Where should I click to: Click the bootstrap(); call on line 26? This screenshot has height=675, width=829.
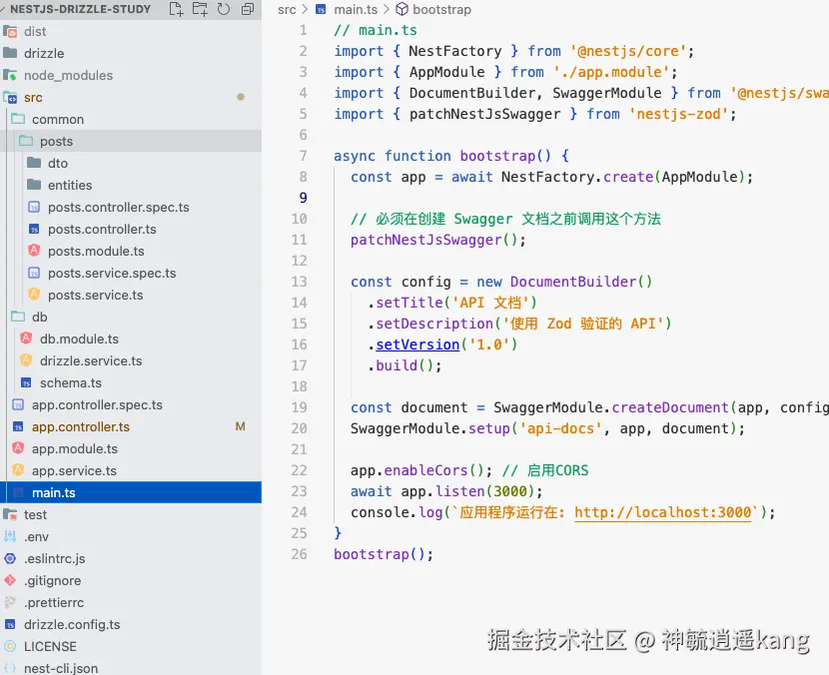tap(384, 554)
